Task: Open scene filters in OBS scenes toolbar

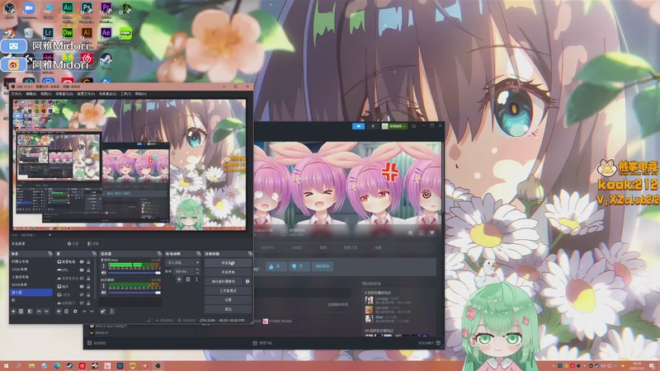Action: pos(30,312)
